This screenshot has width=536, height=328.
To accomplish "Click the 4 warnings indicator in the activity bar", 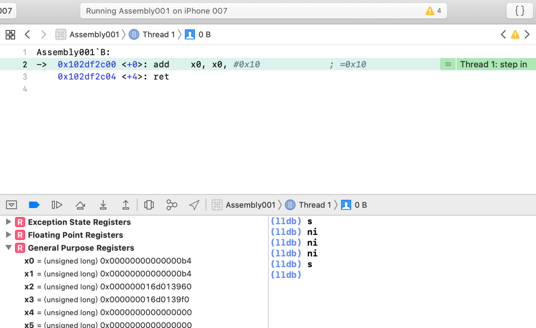I will click(x=434, y=11).
